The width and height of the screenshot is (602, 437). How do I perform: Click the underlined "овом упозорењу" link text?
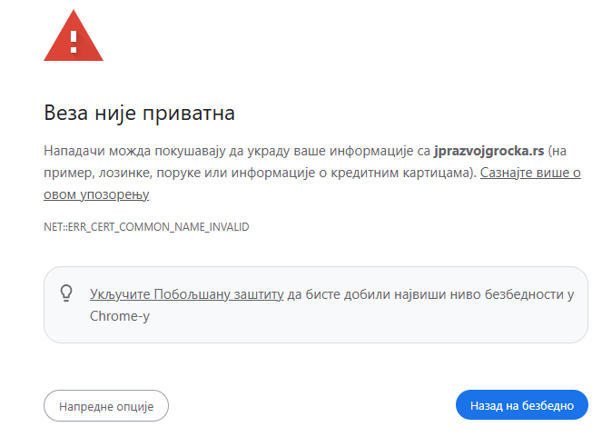pos(96,194)
